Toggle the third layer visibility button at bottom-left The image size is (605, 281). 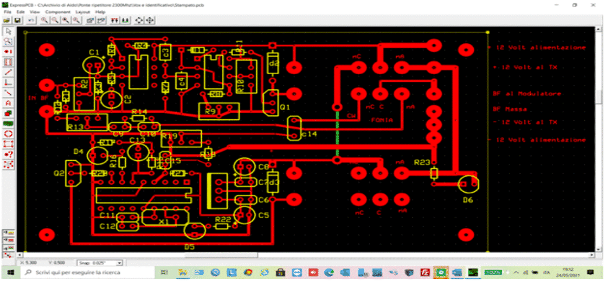[9, 247]
